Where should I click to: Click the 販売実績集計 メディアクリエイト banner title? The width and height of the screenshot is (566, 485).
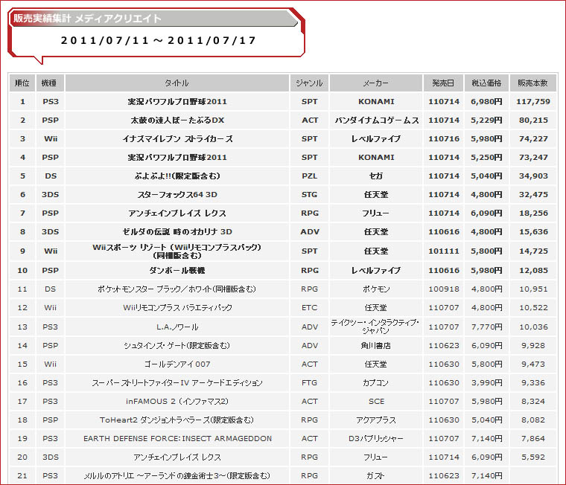click(x=87, y=19)
